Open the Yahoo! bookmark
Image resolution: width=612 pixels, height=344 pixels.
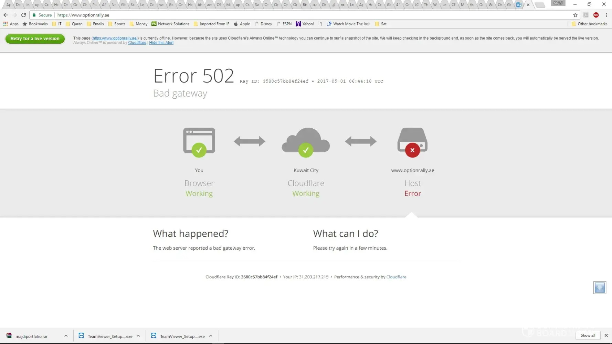tap(305, 24)
